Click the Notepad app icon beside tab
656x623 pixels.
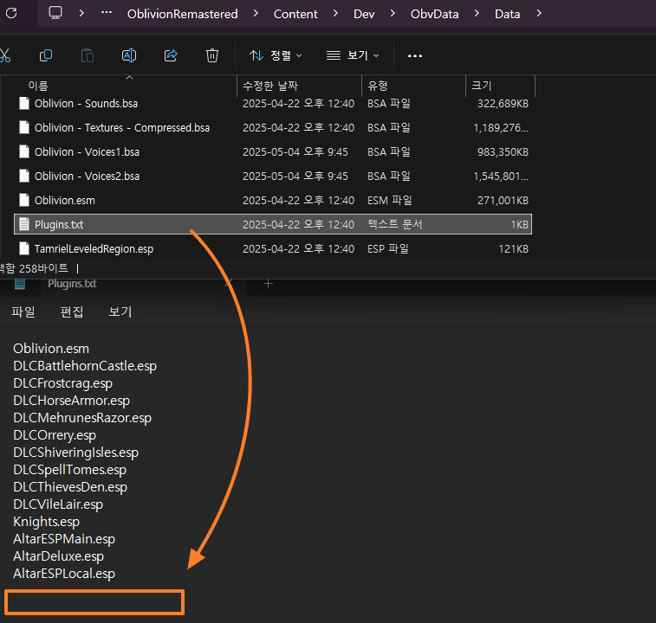click(x=20, y=284)
